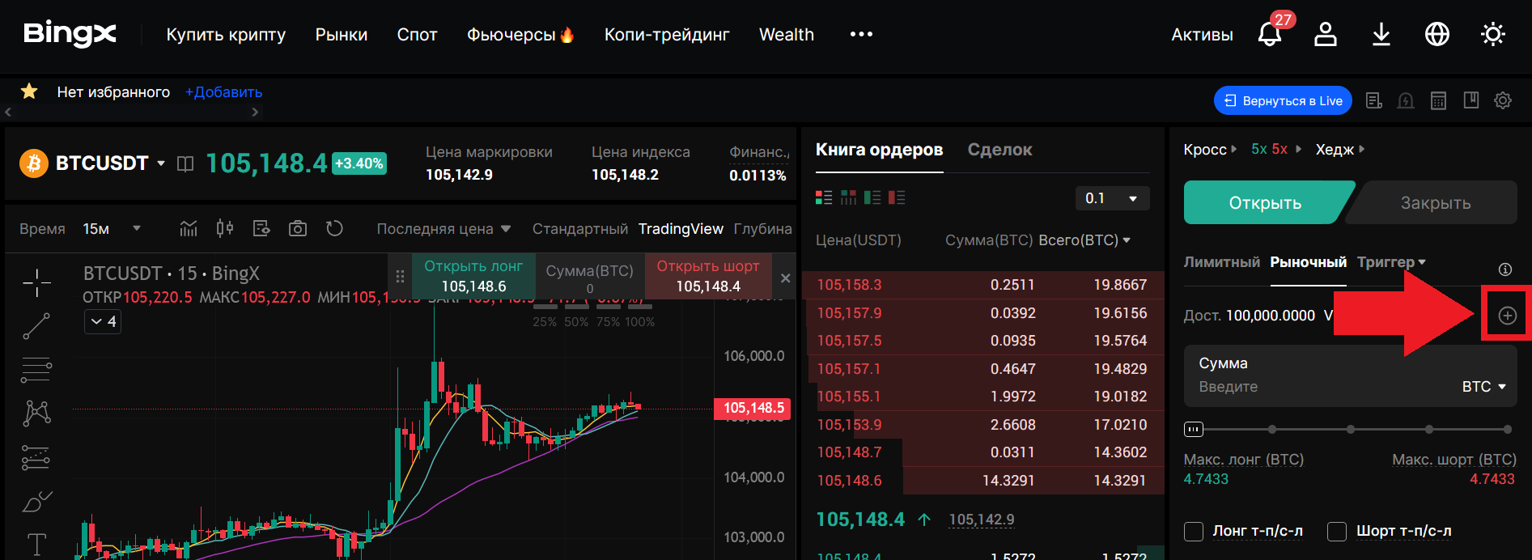Viewport: 1532px width, 560px height.
Task: Open the 15м timeframe dropdown
Action: point(112,229)
